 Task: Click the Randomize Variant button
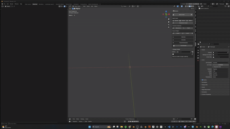point(183,23)
